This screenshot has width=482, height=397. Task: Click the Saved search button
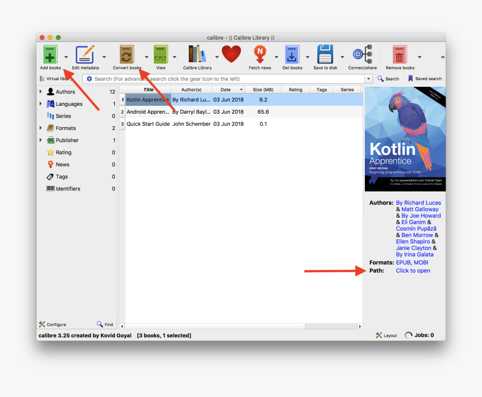pyautogui.click(x=425, y=79)
